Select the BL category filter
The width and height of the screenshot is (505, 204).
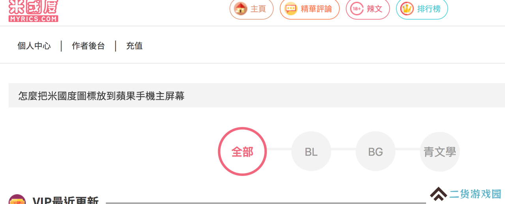click(311, 152)
